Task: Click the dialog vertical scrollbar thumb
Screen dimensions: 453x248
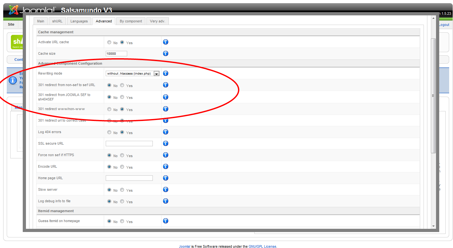Action: [x=433, y=96]
